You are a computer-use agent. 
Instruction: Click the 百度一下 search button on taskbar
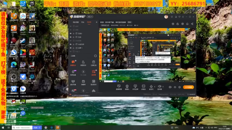[x=37, y=127]
